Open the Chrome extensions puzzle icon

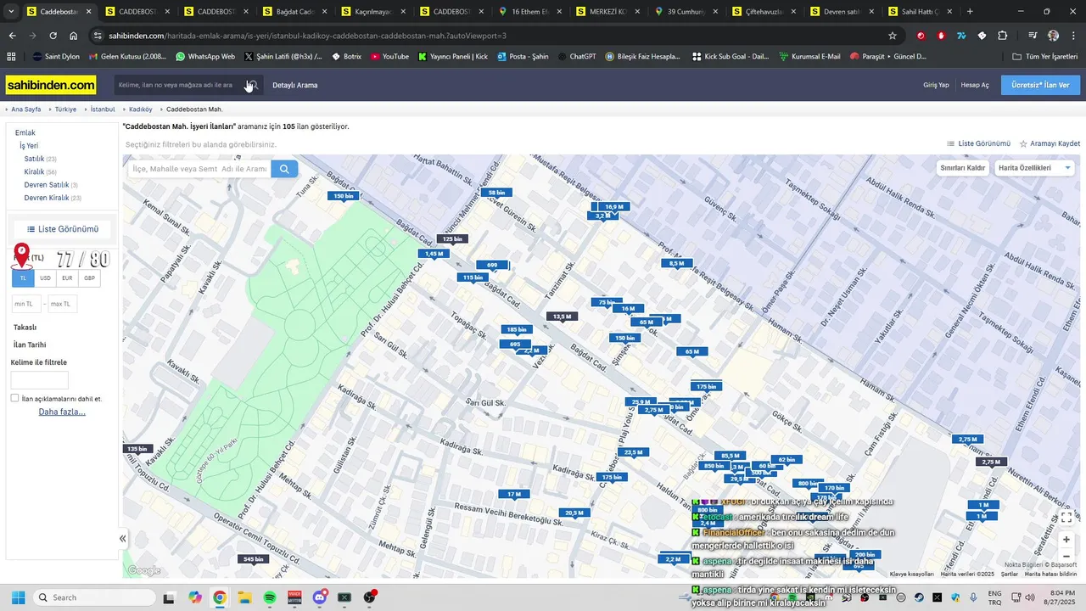[x=1003, y=36]
